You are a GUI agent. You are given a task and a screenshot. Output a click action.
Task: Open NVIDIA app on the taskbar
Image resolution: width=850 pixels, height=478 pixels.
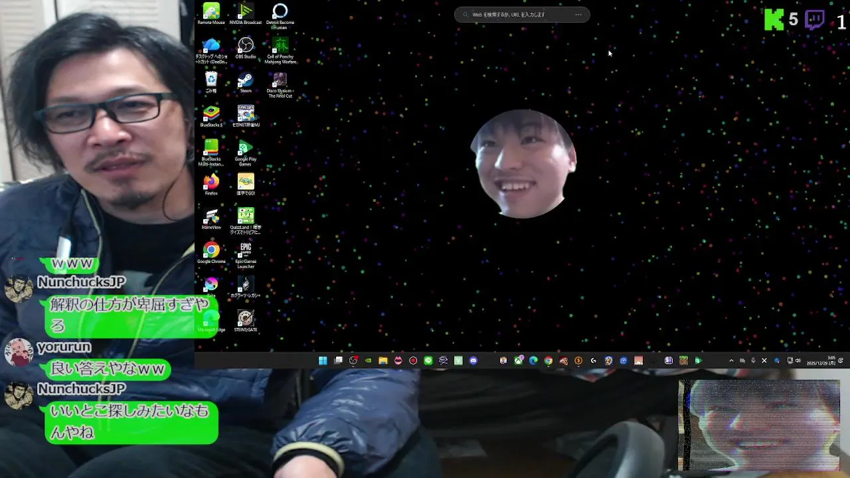point(368,360)
